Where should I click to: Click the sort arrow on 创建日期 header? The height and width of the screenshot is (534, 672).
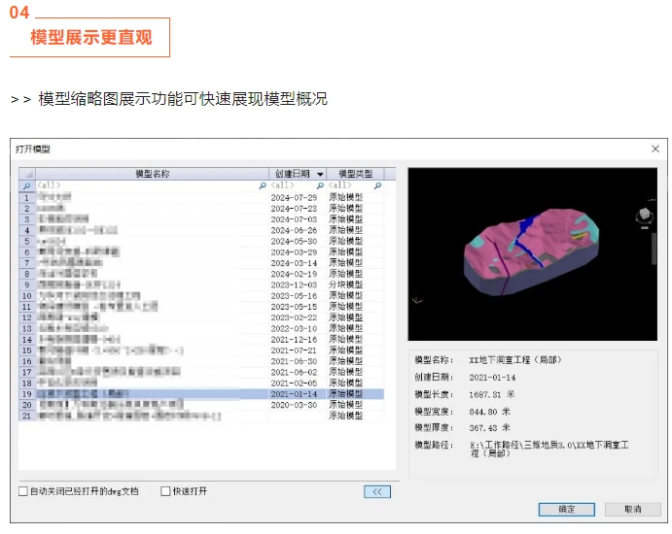point(320,174)
